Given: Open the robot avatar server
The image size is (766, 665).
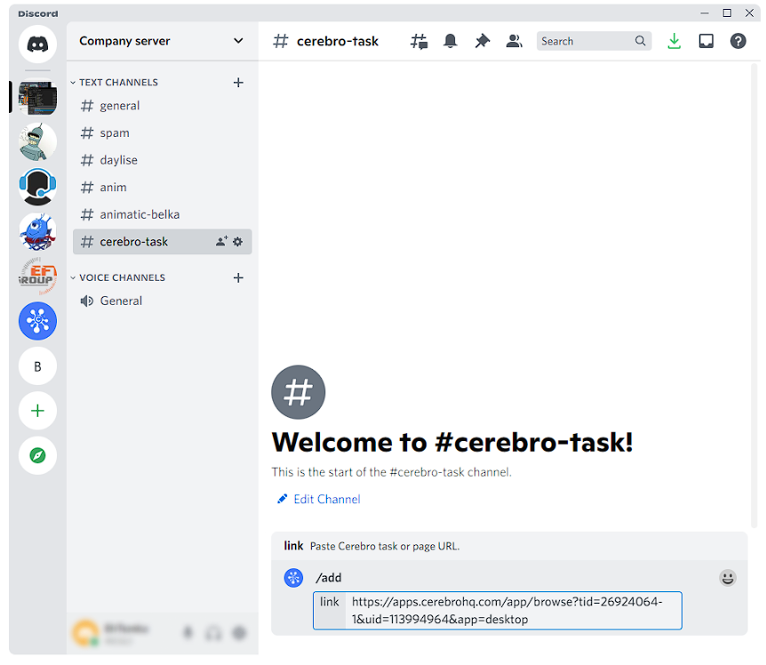Looking at the screenshot, I should (x=37, y=141).
